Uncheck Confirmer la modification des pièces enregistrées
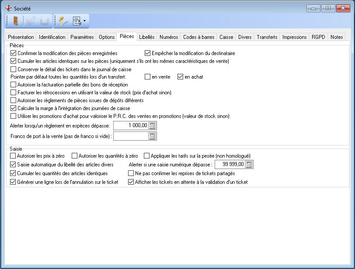Image resolution: width=355 pixels, height=269 pixels. (13, 53)
